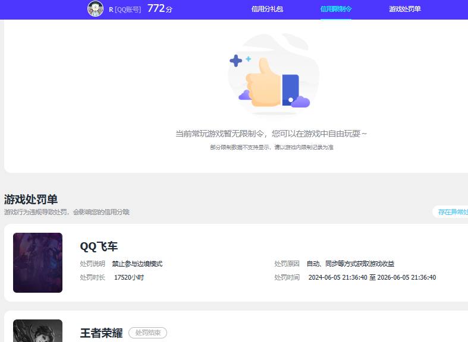Open the 王者荣耀 game cover thumbnail
This screenshot has width=468, height=342.
point(37,331)
